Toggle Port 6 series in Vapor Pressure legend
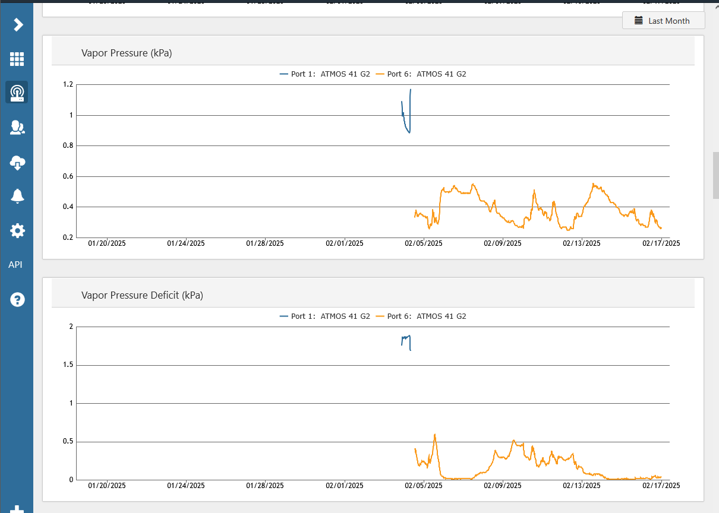Viewport: 719px width, 513px height. tap(426, 74)
